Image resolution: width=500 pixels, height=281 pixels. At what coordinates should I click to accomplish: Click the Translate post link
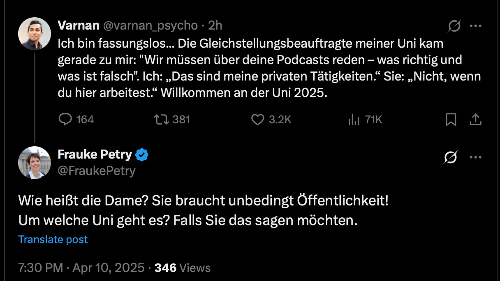pos(53,240)
